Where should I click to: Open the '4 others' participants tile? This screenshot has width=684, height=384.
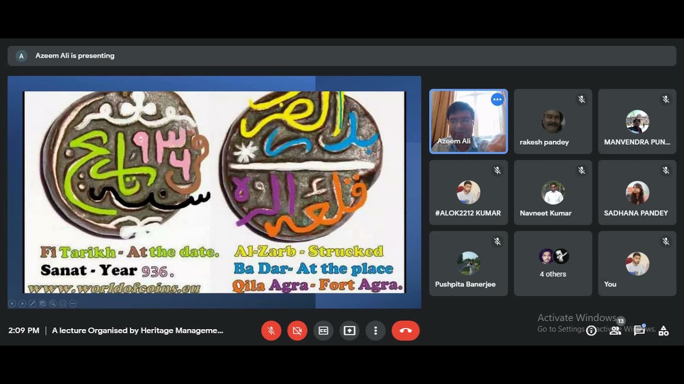coord(553,263)
